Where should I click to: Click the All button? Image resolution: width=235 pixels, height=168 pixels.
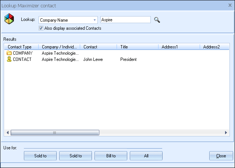tap(146, 156)
